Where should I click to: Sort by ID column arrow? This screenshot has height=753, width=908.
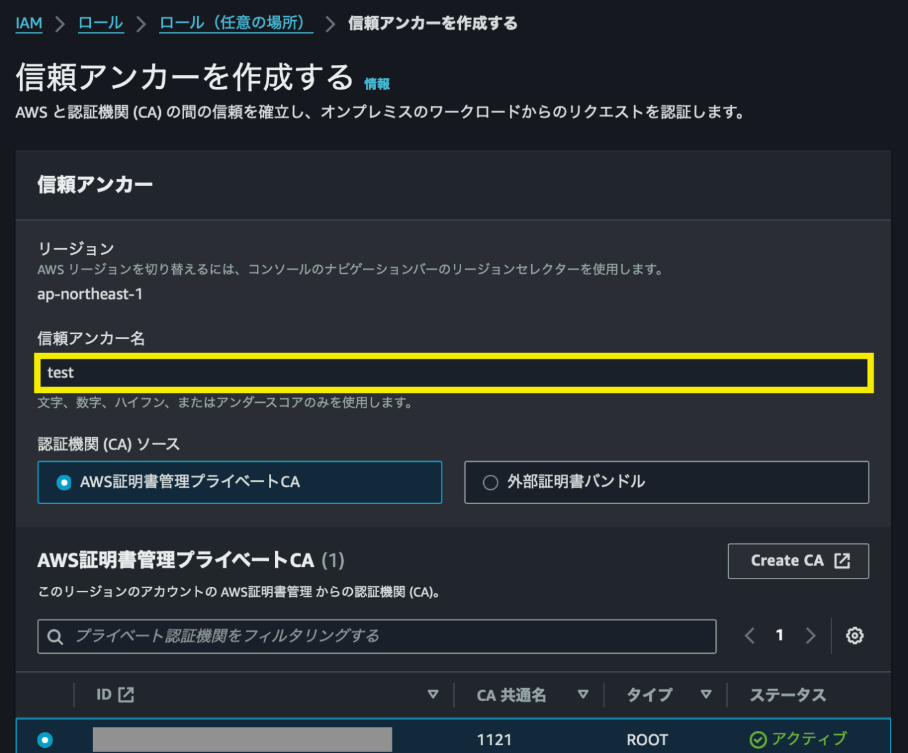433,695
